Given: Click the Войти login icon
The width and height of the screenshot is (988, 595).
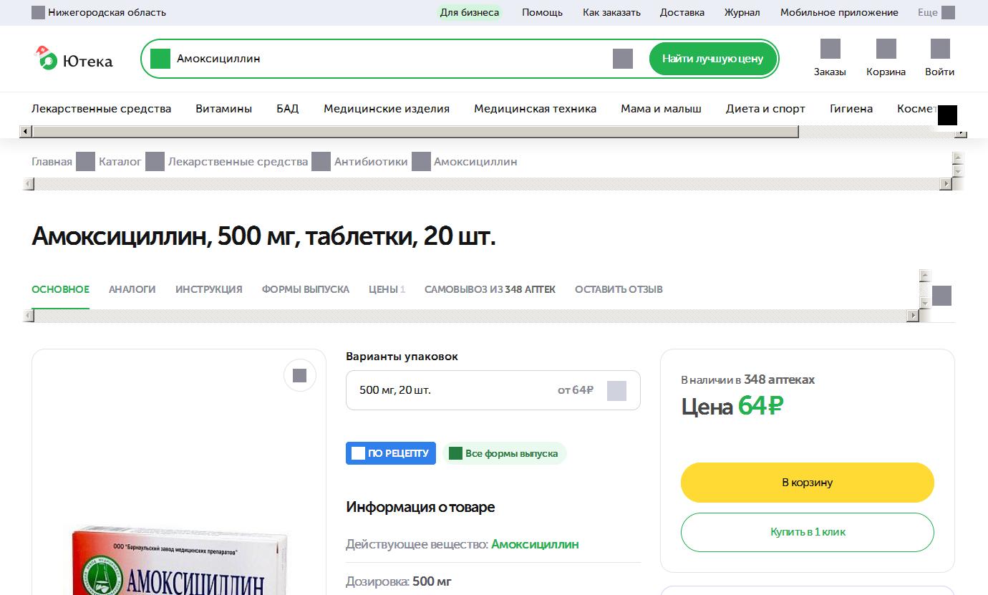Looking at the screenshot, I should (939, 49).
